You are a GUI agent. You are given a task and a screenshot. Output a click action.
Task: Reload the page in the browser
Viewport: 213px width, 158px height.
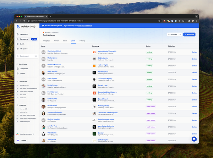tap(24, 21)
